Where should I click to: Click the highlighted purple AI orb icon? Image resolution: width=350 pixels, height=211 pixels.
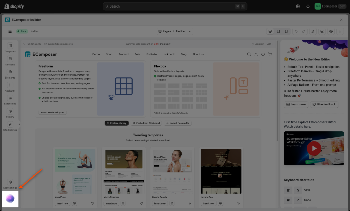point(10,198)
